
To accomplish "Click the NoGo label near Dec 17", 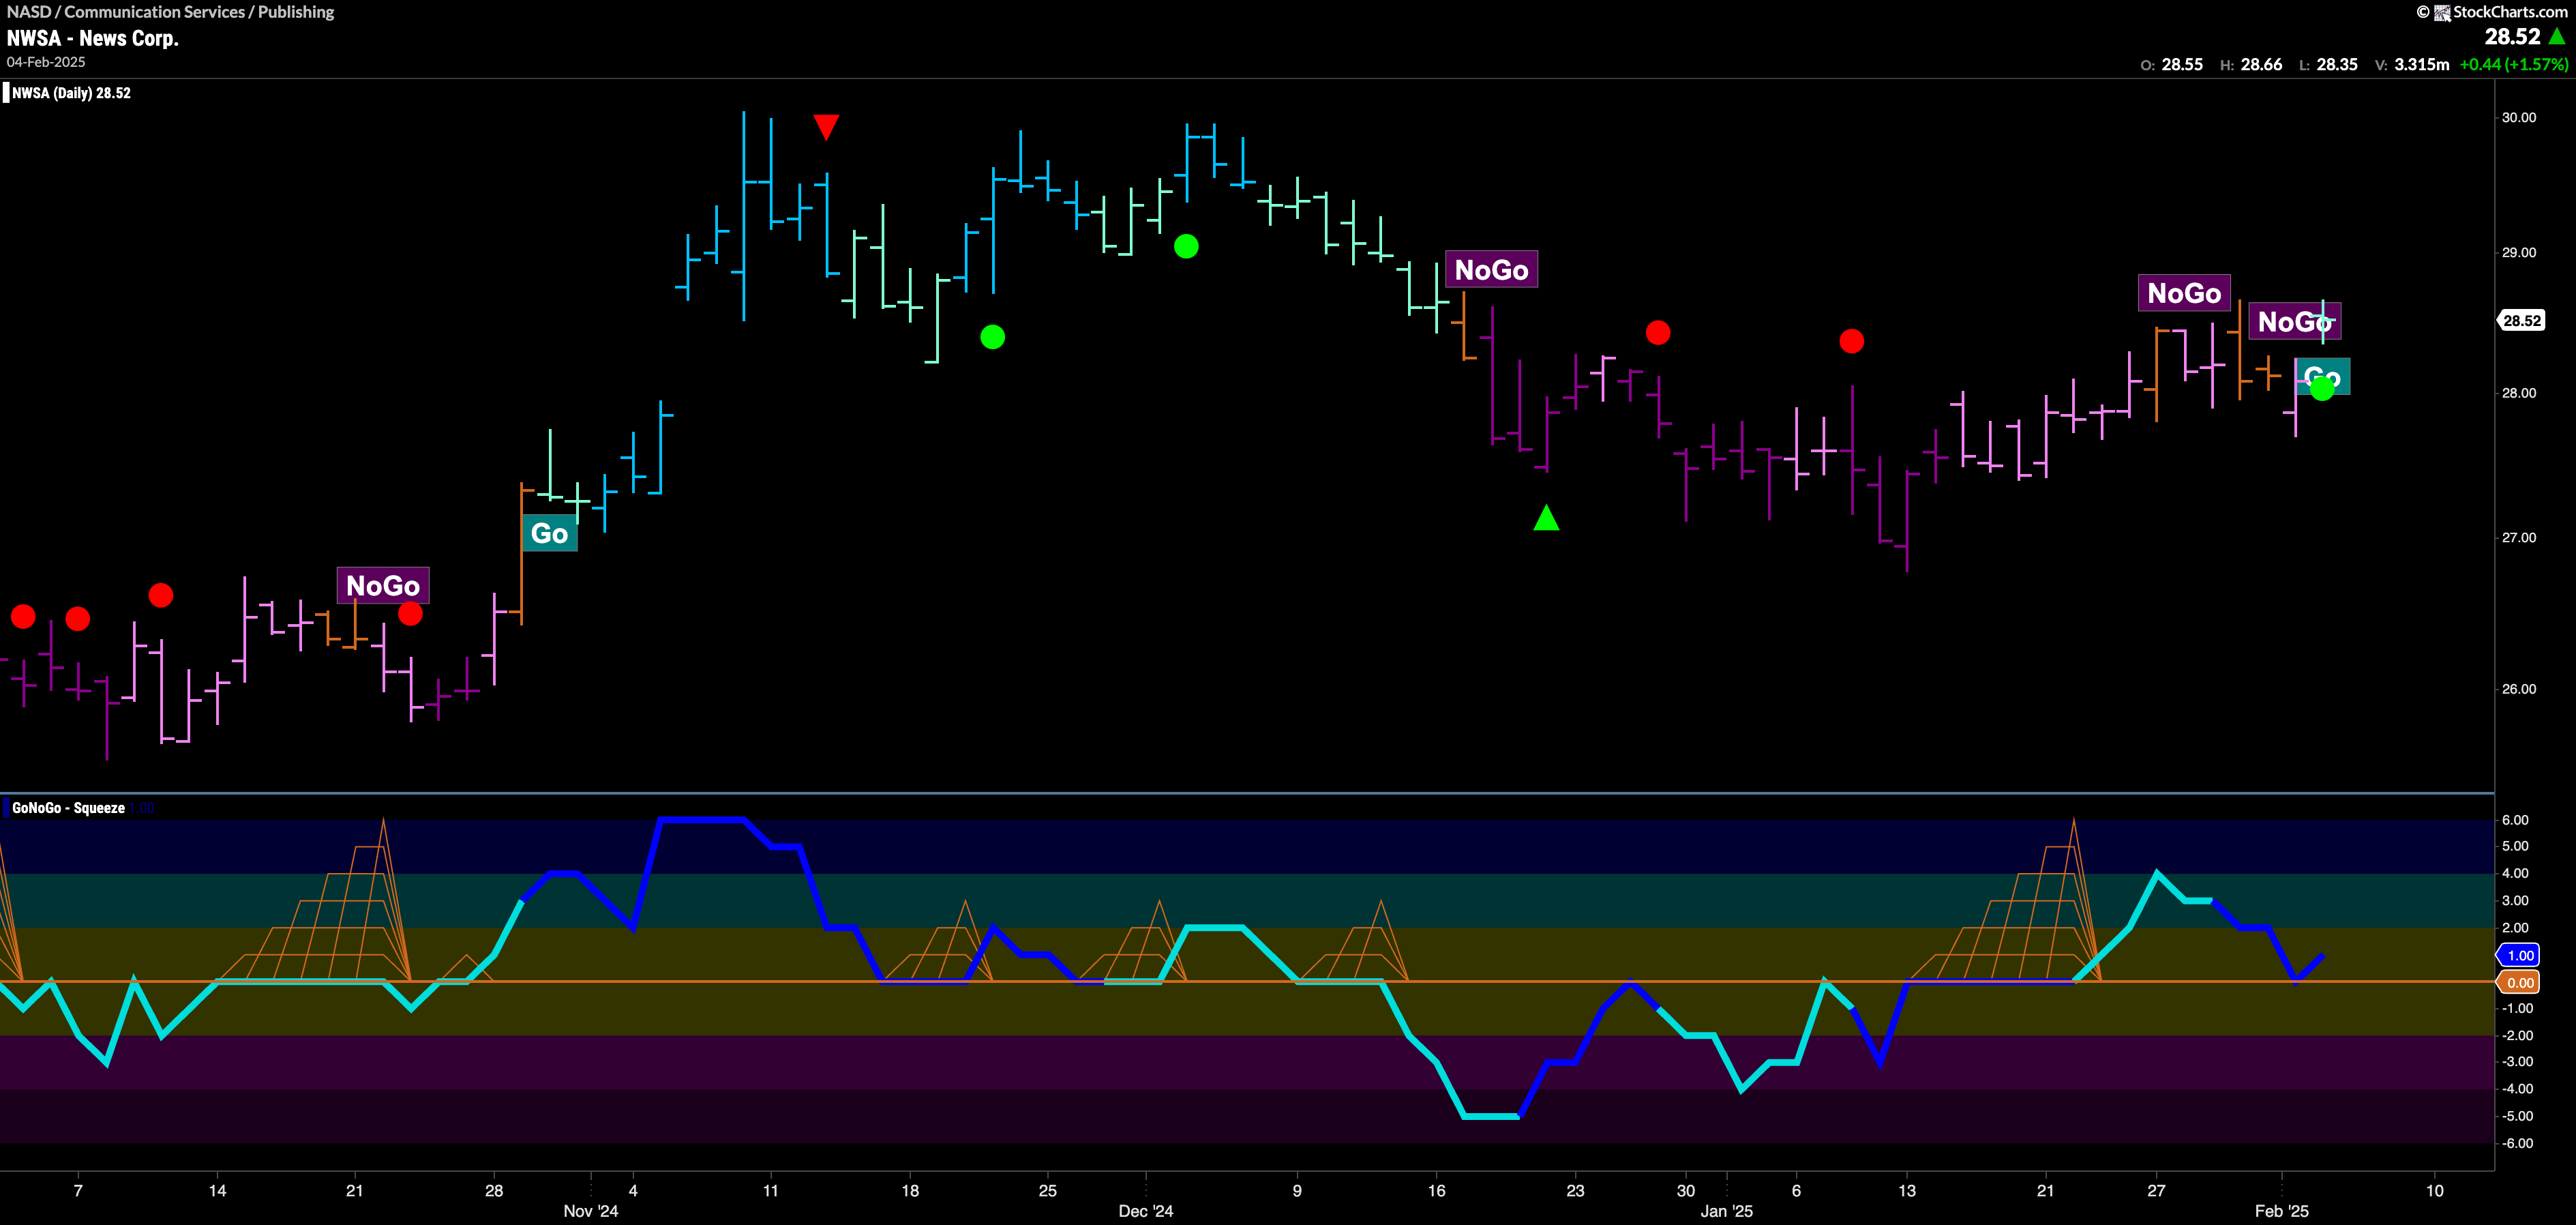I will pos(1491,270).
